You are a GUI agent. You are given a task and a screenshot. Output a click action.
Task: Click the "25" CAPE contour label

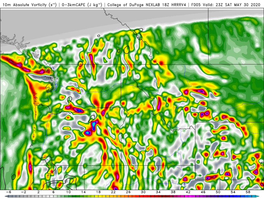[x=49, y=175]
